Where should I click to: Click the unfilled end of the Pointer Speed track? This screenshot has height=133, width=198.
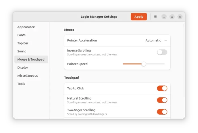pos(155,64)
